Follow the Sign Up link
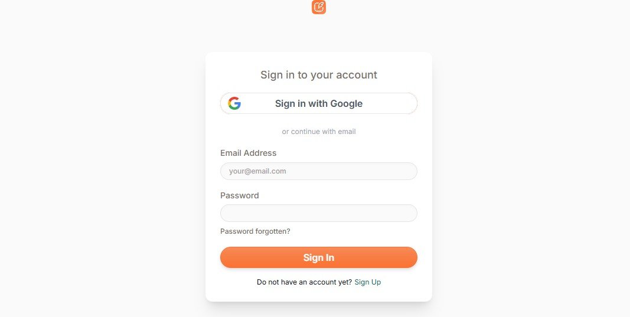The width and height of the screenshot is (630, 317). [x=368, y=282]
